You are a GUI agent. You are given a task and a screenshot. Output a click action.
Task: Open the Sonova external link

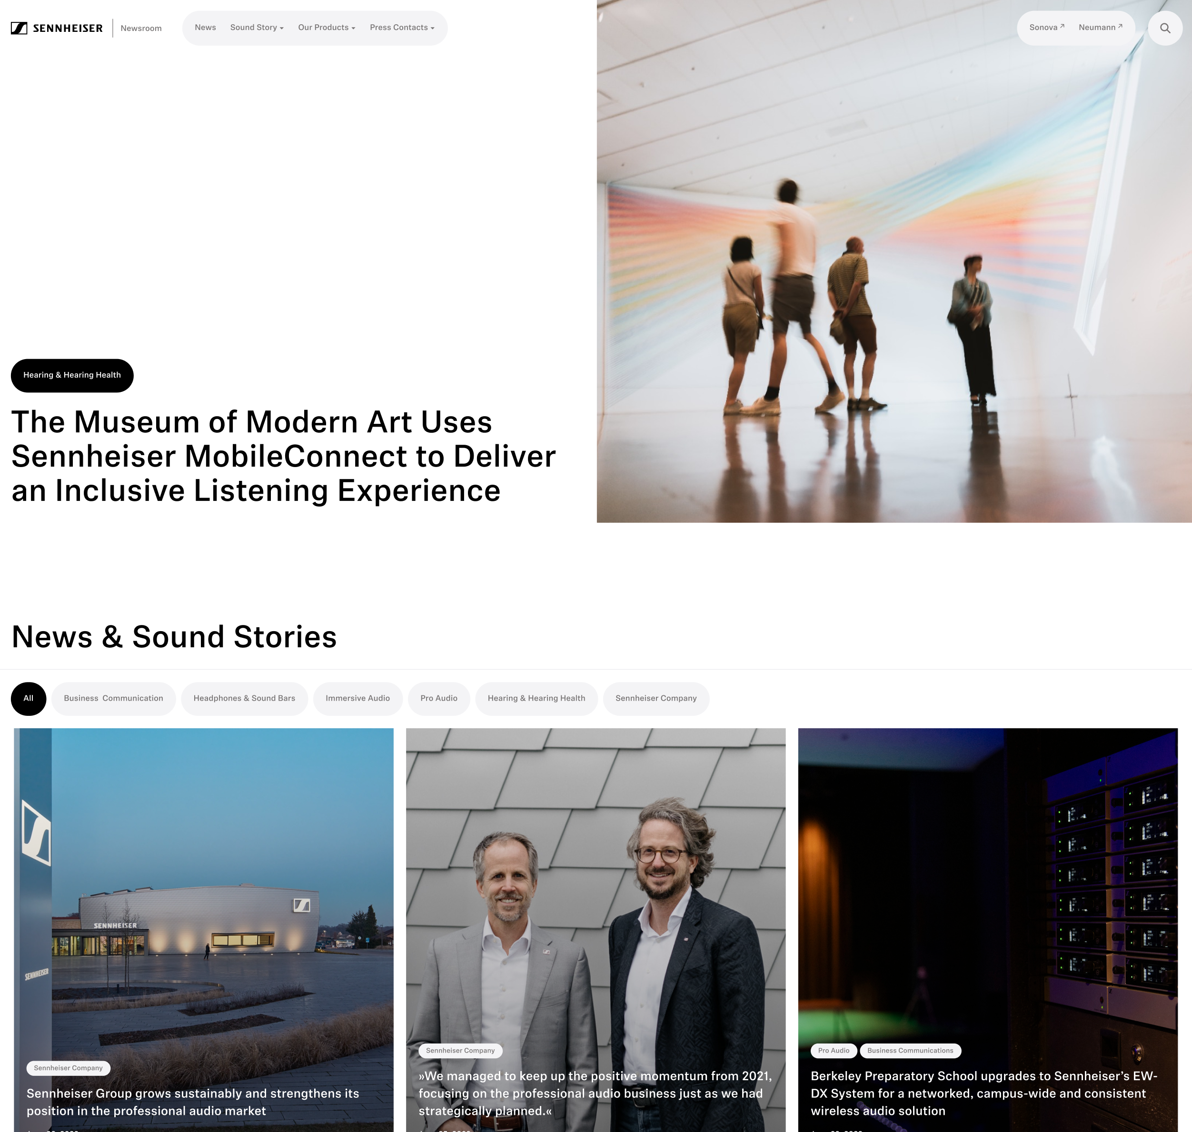pyautogui.click(x=1047, y=28)
